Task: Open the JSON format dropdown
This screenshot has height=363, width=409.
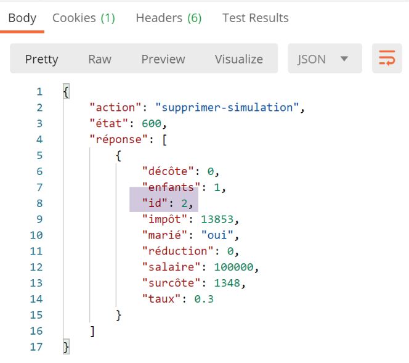Action: [x=323, y=59]
